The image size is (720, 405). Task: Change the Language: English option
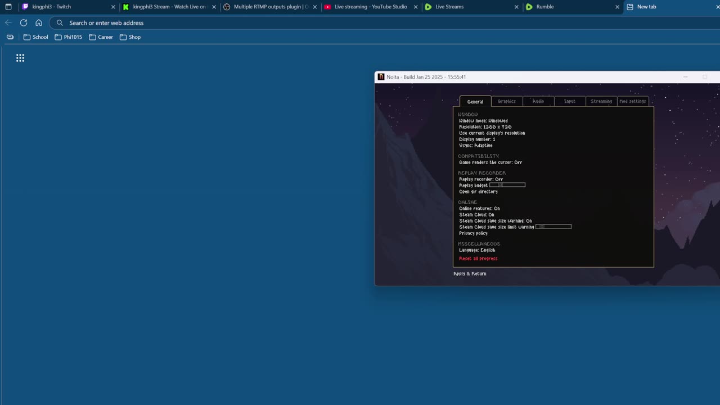(x=477, y=250)
